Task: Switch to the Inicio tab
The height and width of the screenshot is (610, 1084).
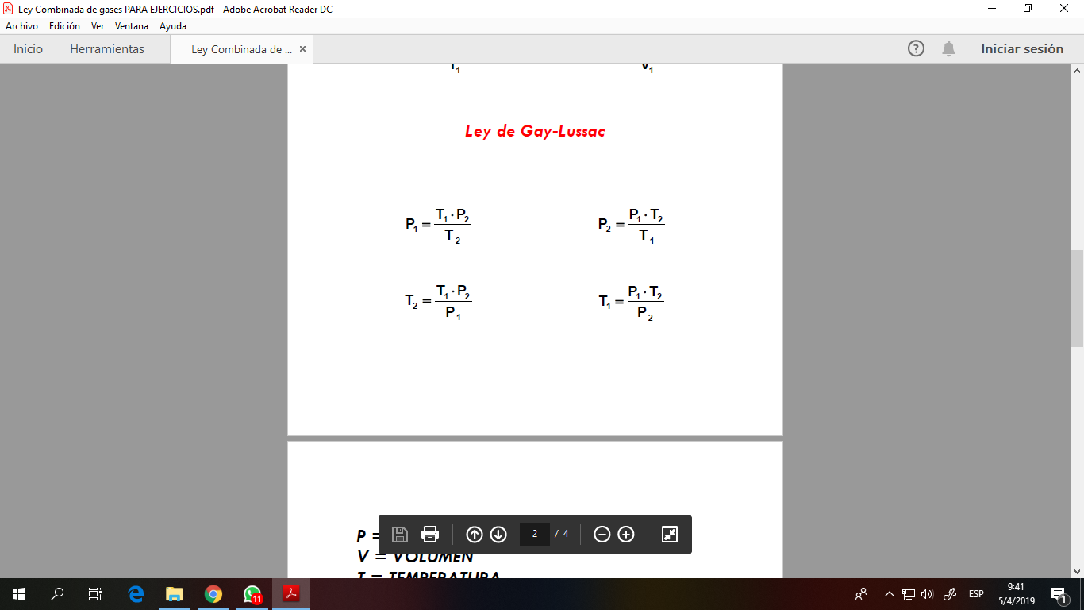Action: (x=28, y=48)
